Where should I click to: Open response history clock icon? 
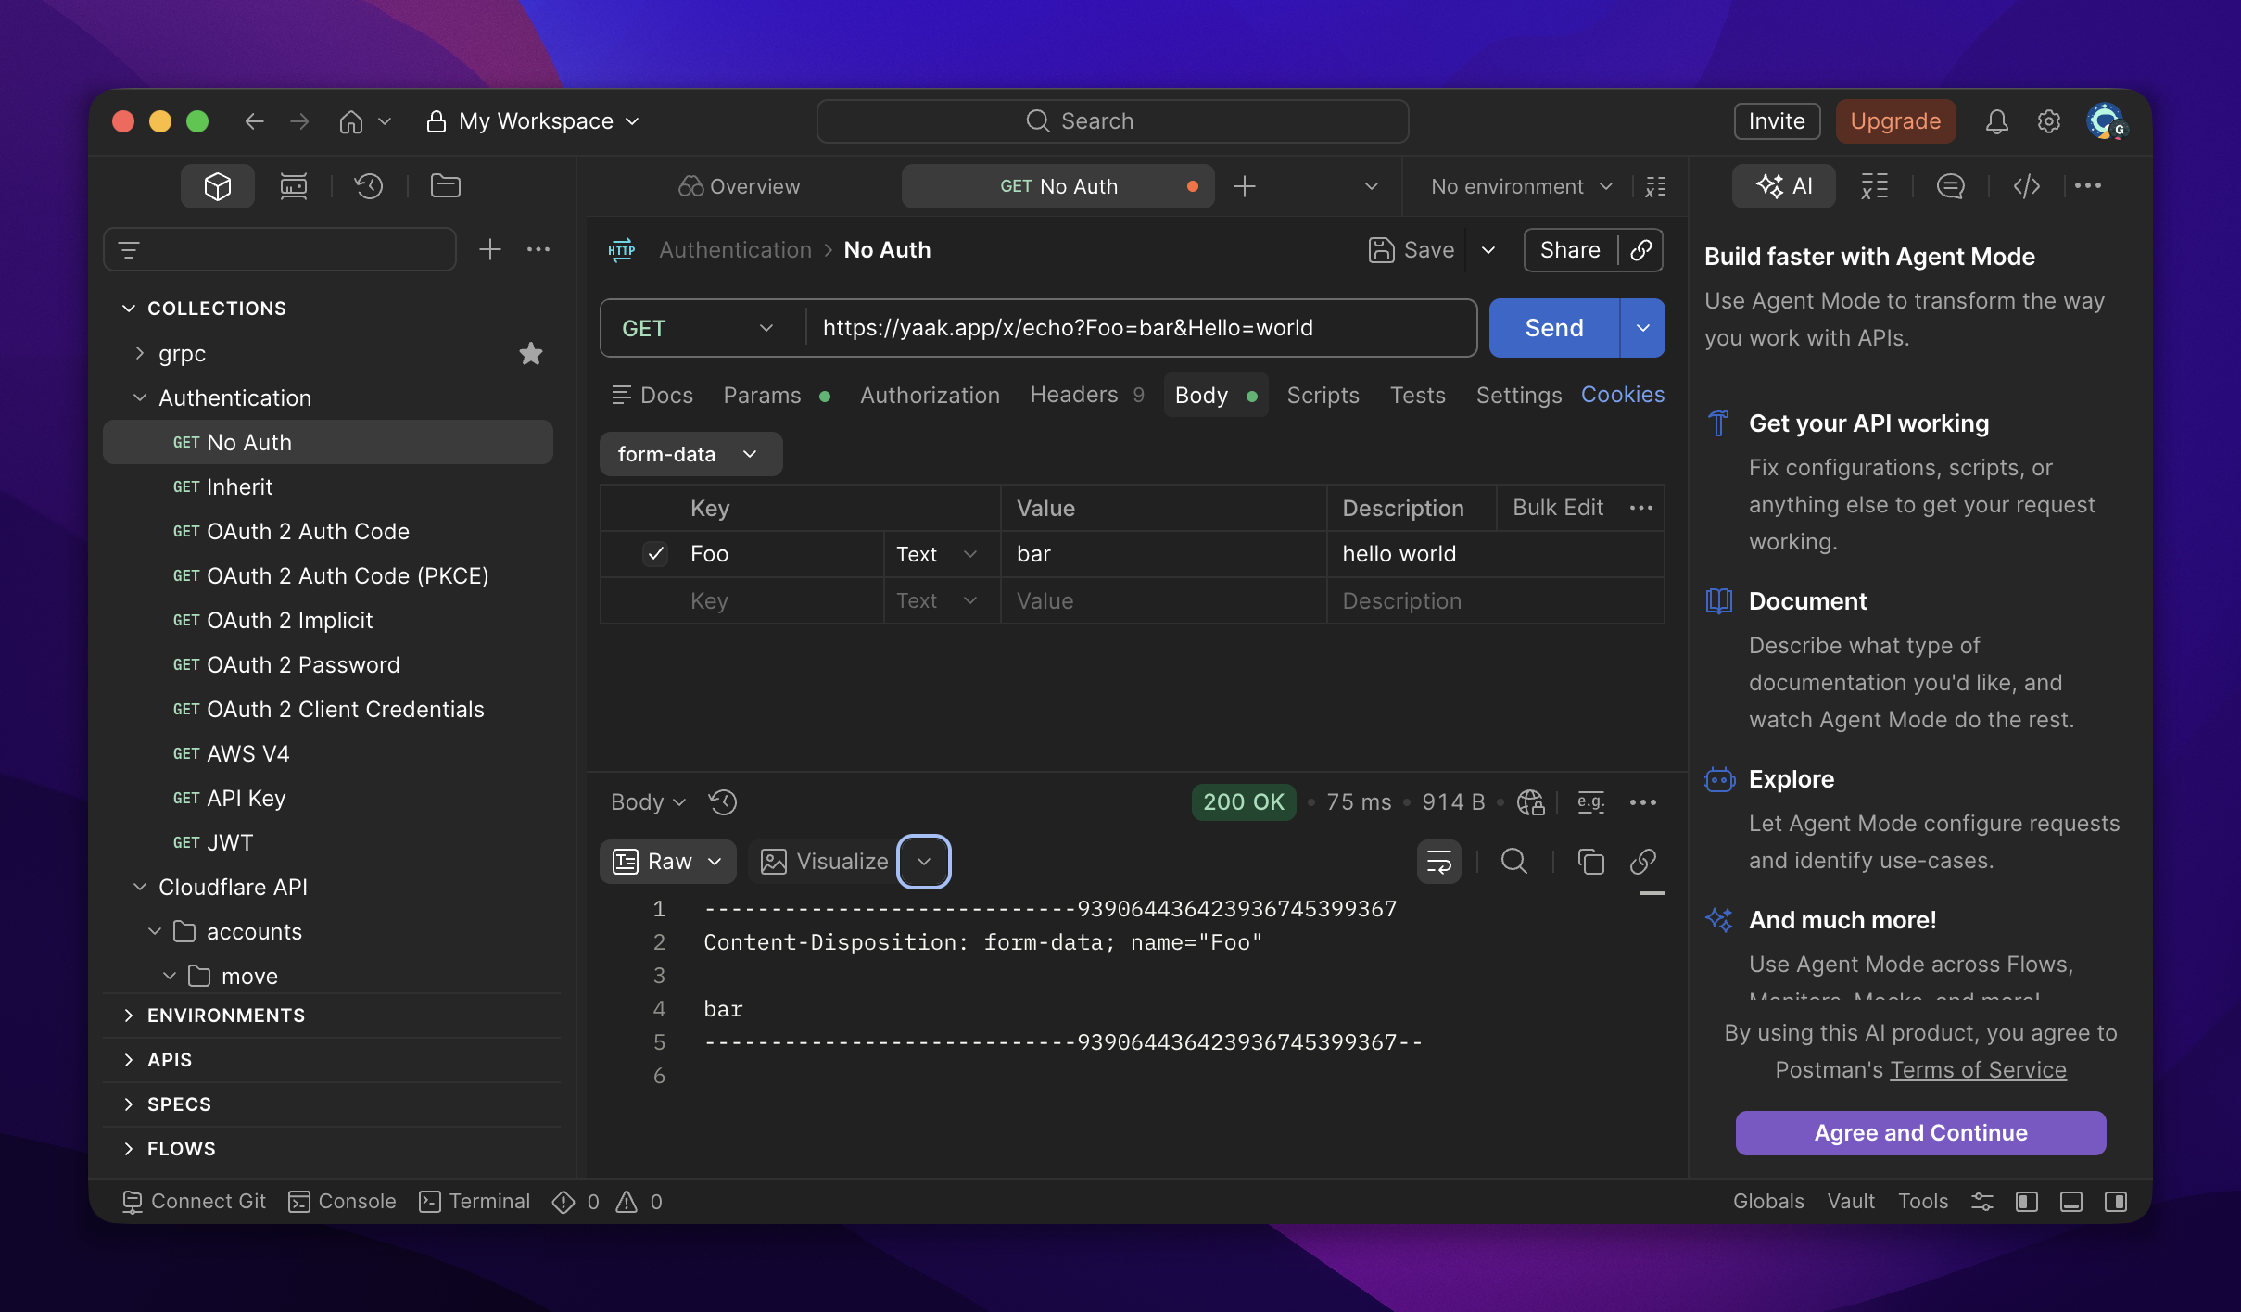[723, 801]
